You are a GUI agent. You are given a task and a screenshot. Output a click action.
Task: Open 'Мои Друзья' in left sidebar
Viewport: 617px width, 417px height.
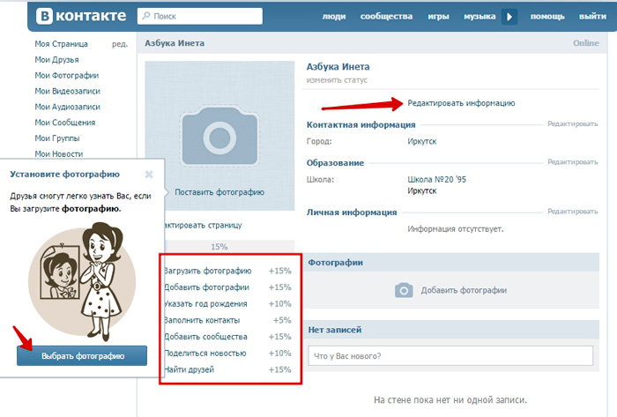tap(56, 59)
